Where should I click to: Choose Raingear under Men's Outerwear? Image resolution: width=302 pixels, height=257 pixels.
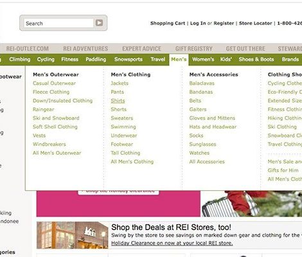click(44, 109)
